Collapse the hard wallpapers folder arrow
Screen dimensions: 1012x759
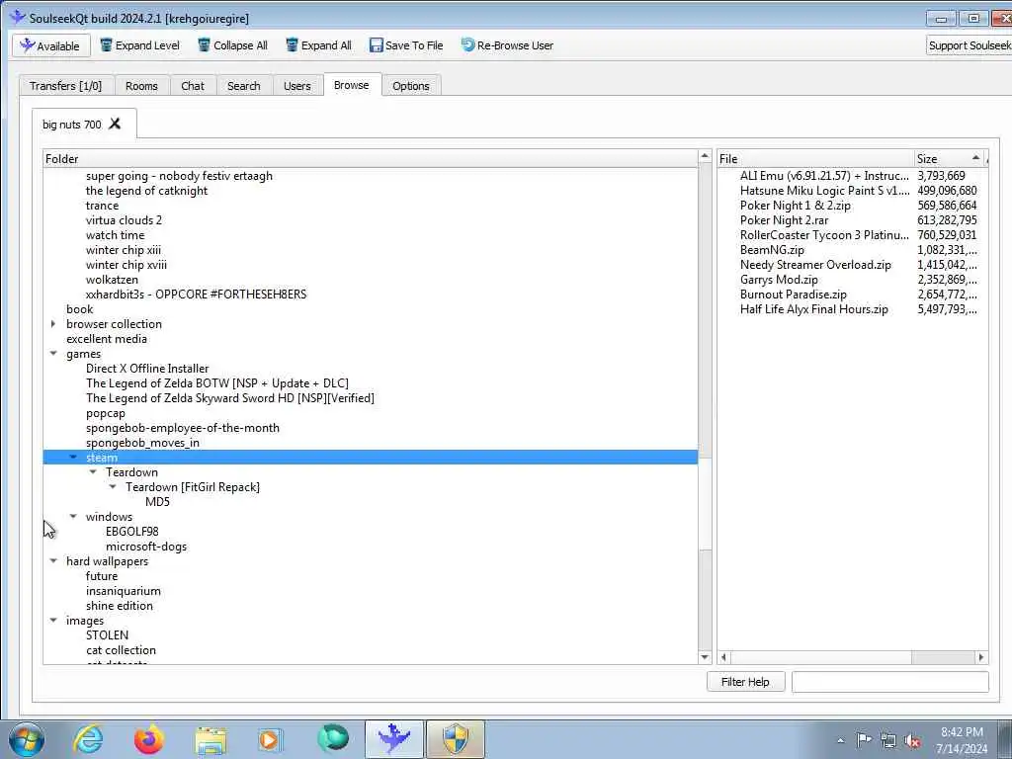[53, 561]
